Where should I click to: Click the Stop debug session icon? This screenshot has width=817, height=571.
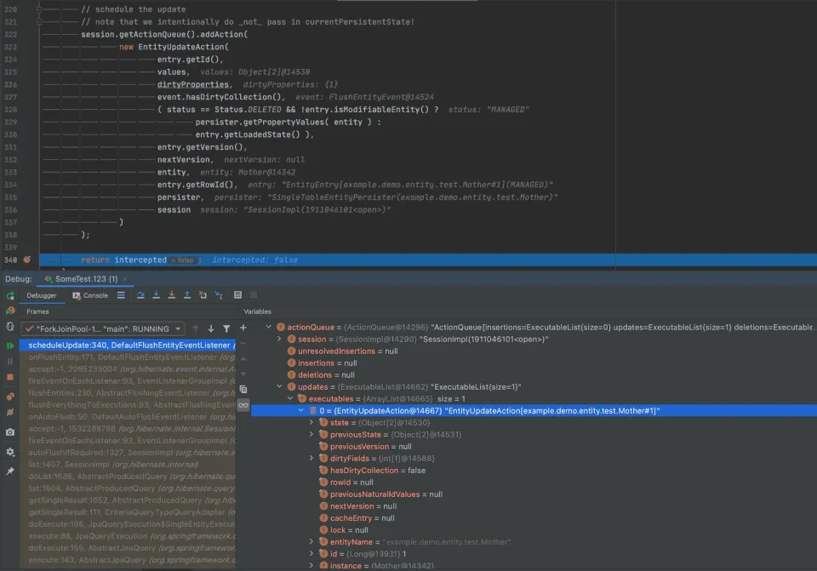pos(10,377)
